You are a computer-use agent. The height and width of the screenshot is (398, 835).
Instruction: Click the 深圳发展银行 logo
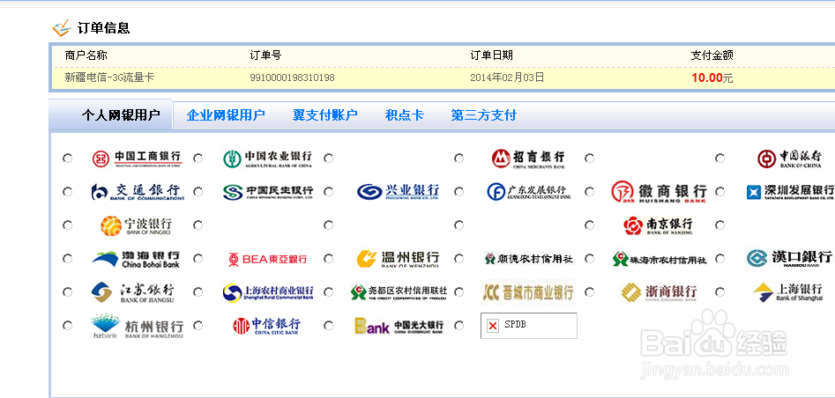tap(790, 192)
